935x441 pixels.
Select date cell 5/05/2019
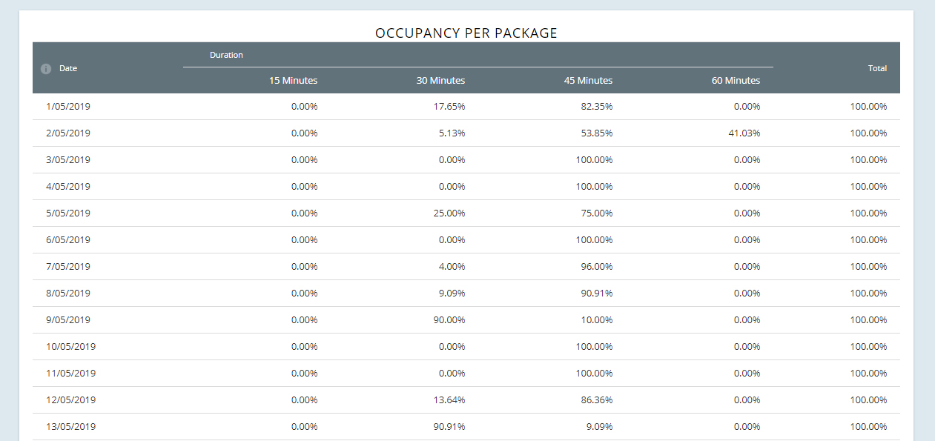68,213
